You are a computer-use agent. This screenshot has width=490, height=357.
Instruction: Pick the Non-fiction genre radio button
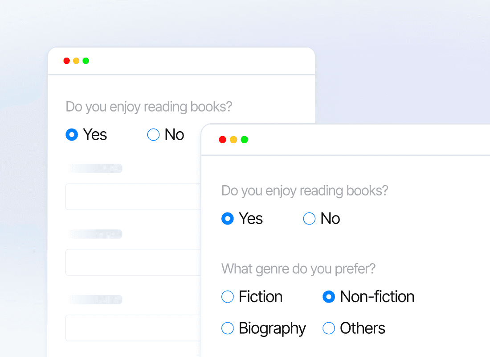329,297
